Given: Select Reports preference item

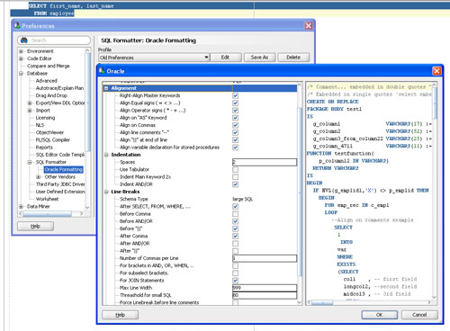Looking at the screenshot, I should click(x=44, y=148).
